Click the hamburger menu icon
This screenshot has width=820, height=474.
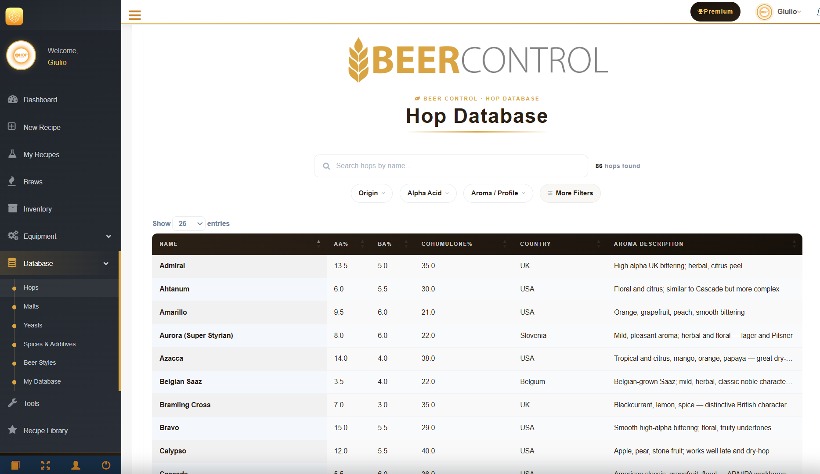coord(135,15)
